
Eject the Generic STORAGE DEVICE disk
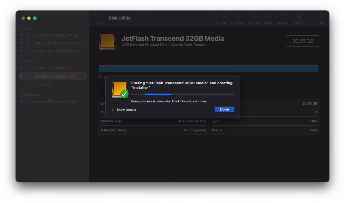tap(82, 68)
